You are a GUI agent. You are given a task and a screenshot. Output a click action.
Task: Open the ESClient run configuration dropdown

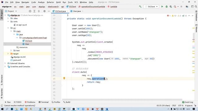(151, 6)
